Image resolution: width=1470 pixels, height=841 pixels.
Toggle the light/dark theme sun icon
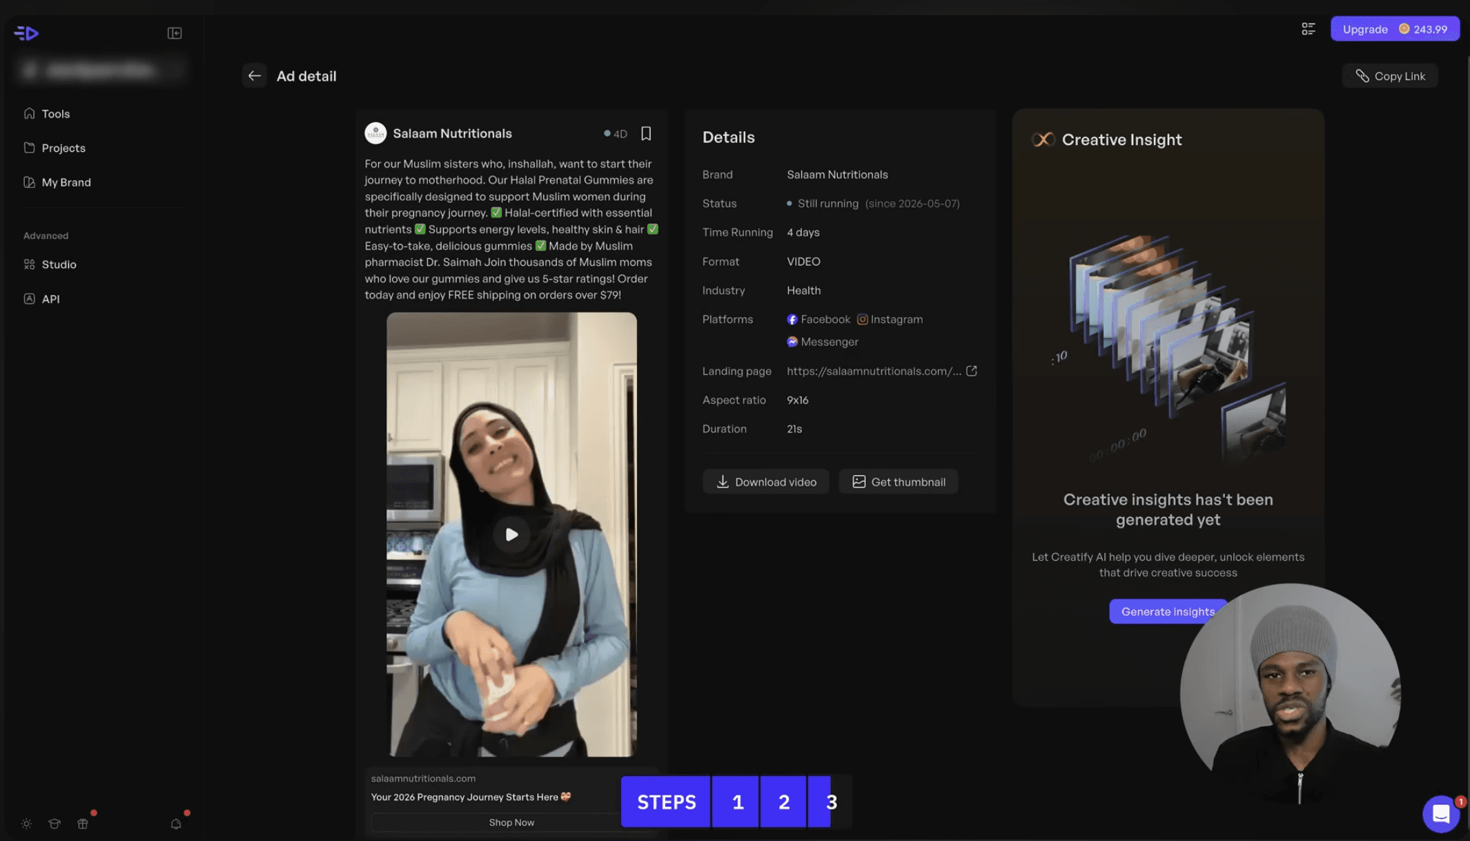26,824
